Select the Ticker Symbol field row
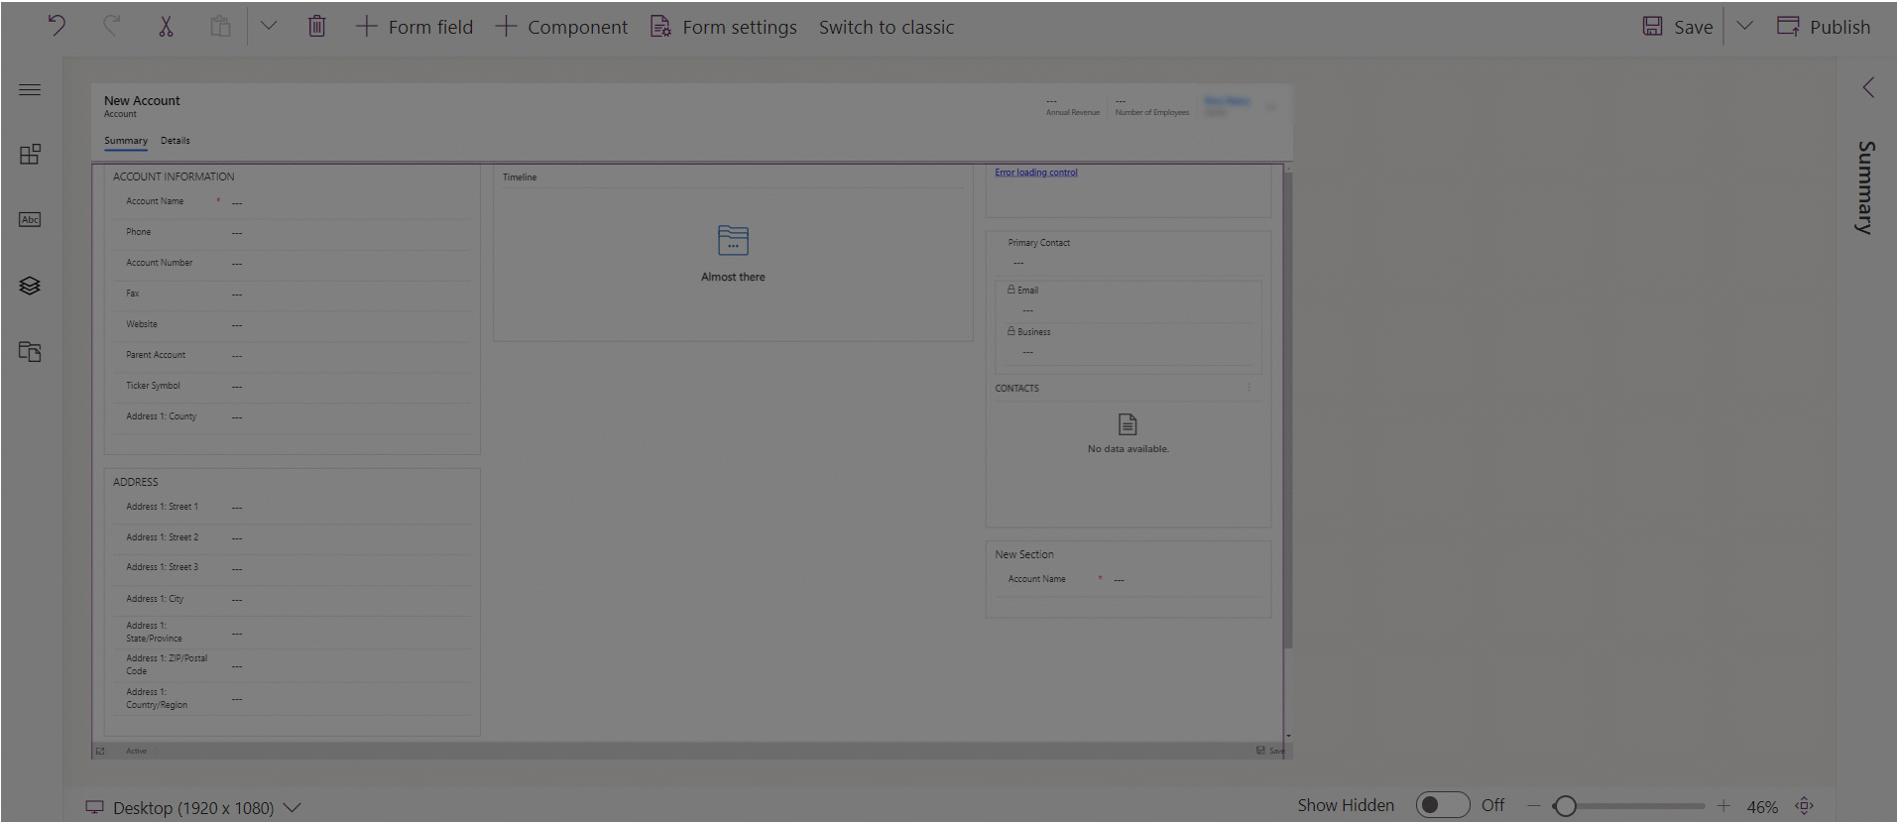Viewport: 1898px width, 823px height. 292,386
